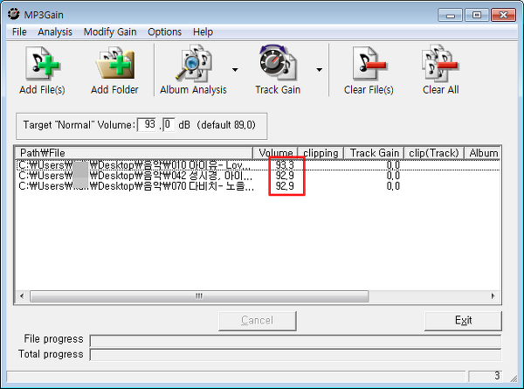Open the Track Gain dropdown arrow

tap(320, 70)
